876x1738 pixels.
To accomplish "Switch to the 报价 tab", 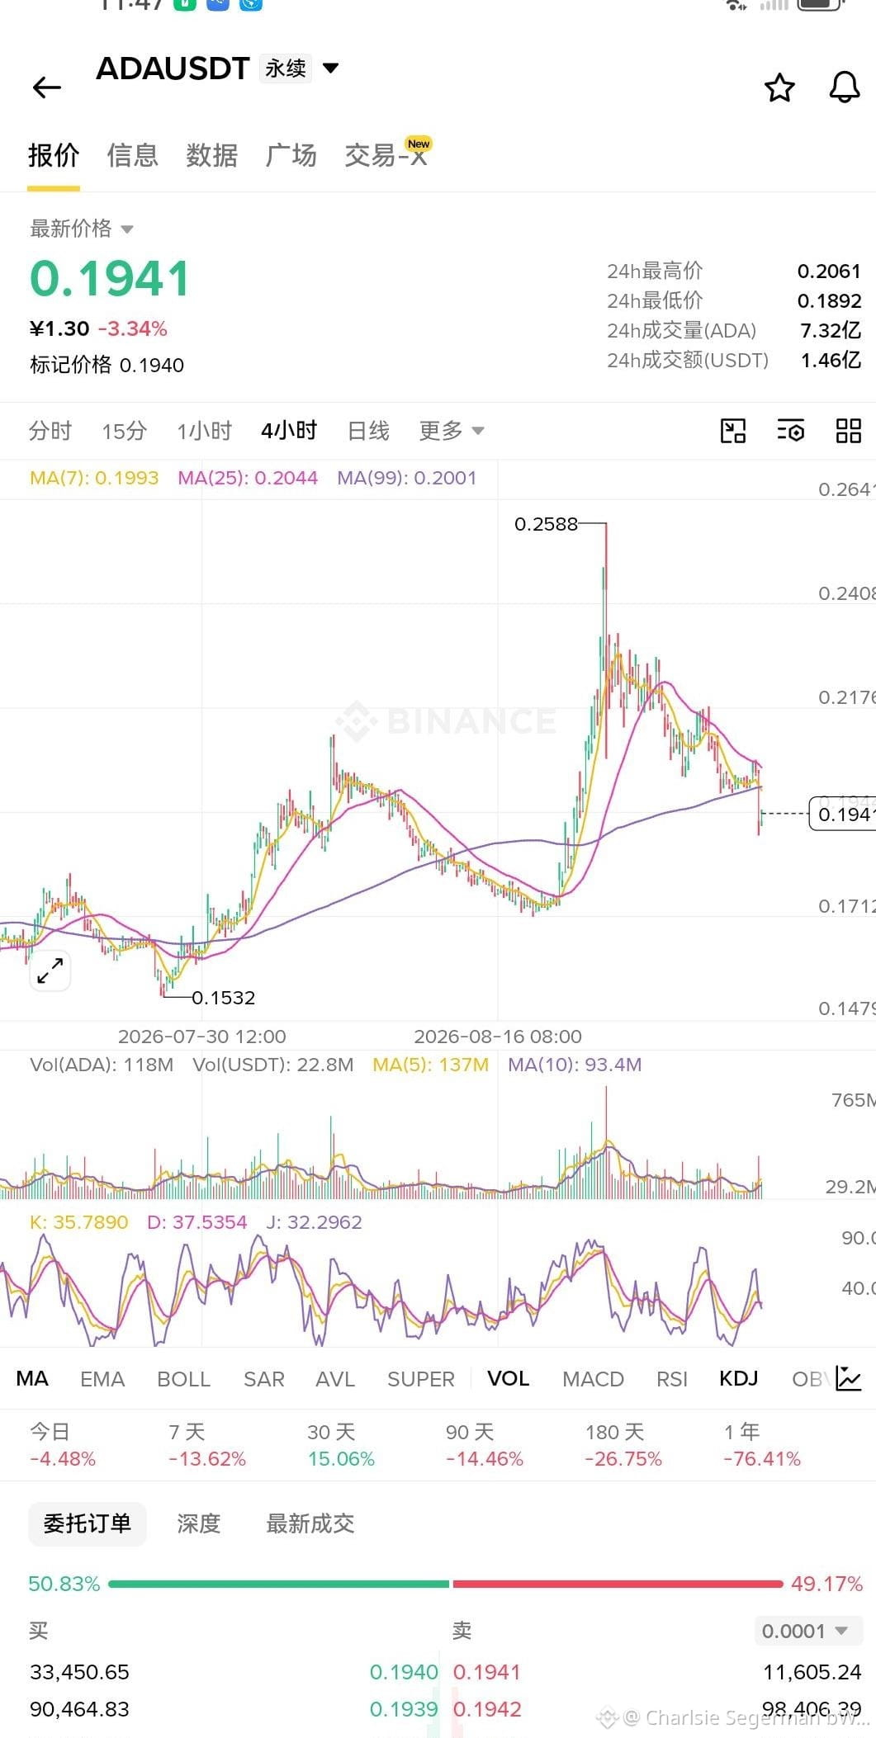I will pos(54,155).
